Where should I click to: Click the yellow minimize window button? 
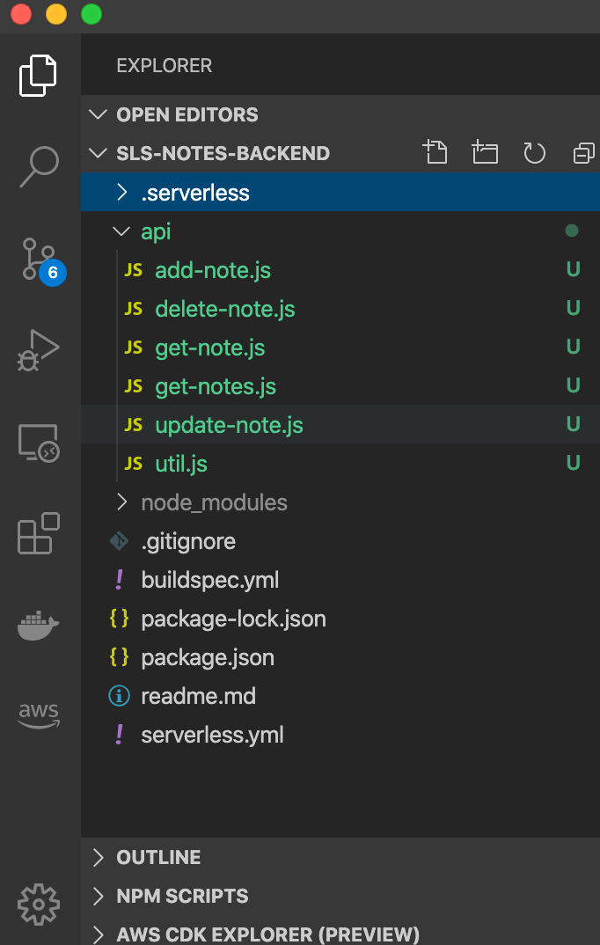pos(56,14)
